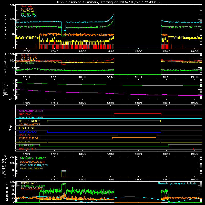Select the SC_TRANSMITTER flag label
The height and width of the screenshot is (205, 205).
click(30, 125)
